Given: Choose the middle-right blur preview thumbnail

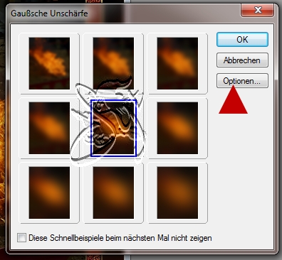Looking at the screenshot, I should tap(177, 128).
